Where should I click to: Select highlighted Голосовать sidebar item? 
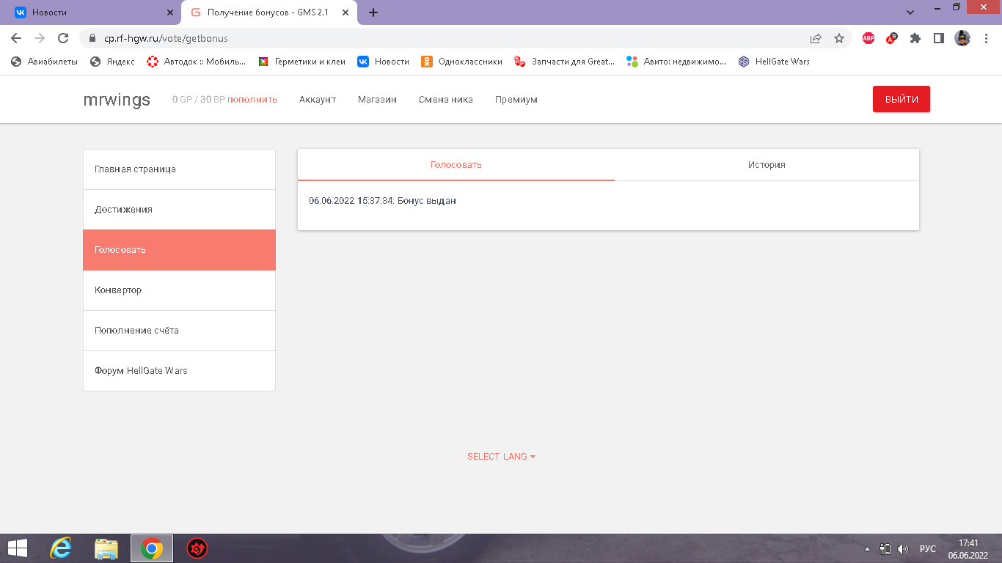click(x=180, y=250)
